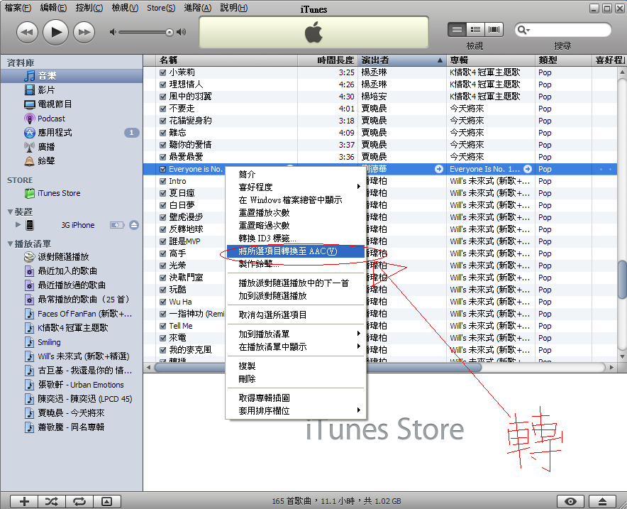Toggle repeat playback icon
This screenshot has height=509, width=627.
tap(79, 501)
